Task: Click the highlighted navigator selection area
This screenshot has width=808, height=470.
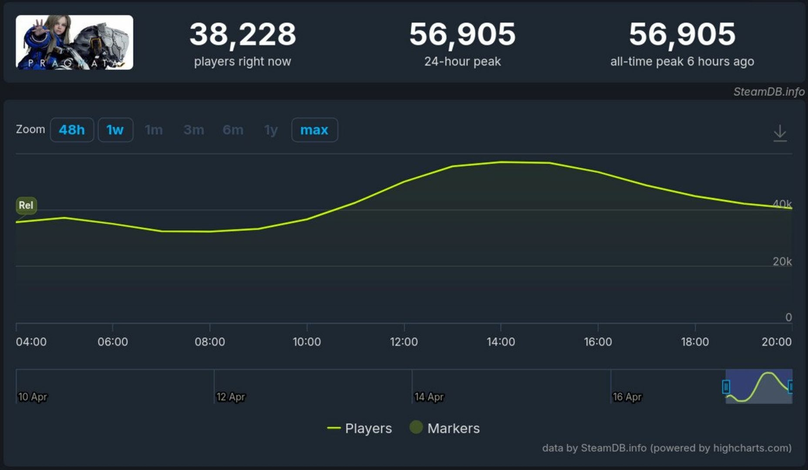Action: pos(758,386)
